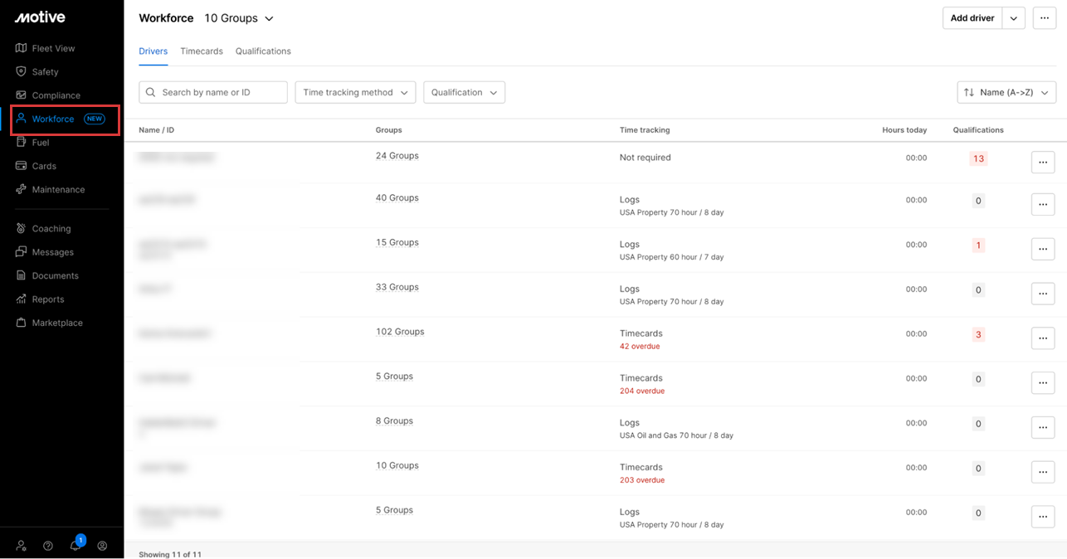
Task: Switch to the Drivers tab
Action: [153, 51]
